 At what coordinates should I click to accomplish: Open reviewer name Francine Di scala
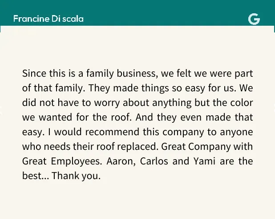click(x=49, y=19)
